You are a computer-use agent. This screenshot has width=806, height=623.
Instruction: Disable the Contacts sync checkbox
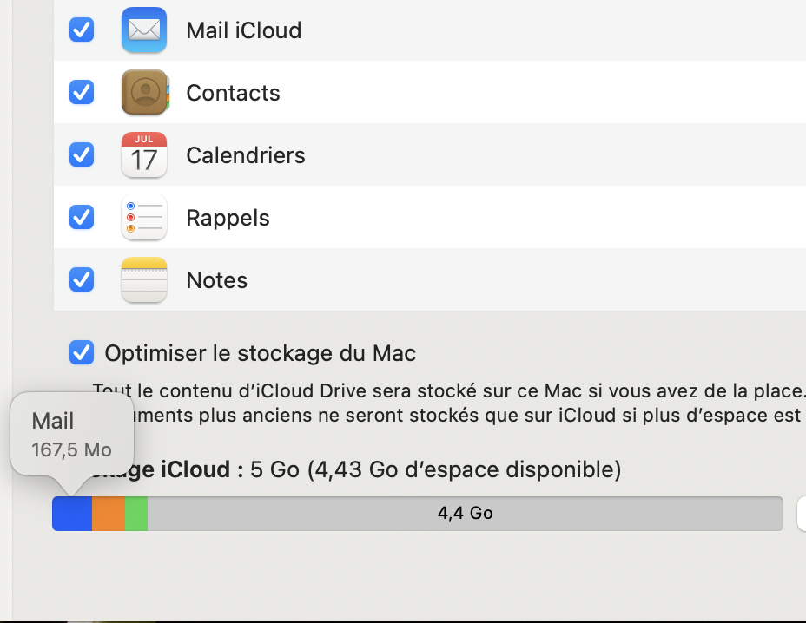coord(82,93)
